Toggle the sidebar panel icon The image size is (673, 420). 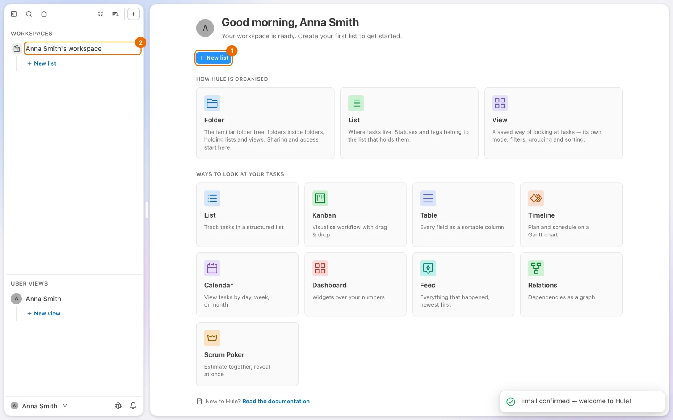click(14, 14)
